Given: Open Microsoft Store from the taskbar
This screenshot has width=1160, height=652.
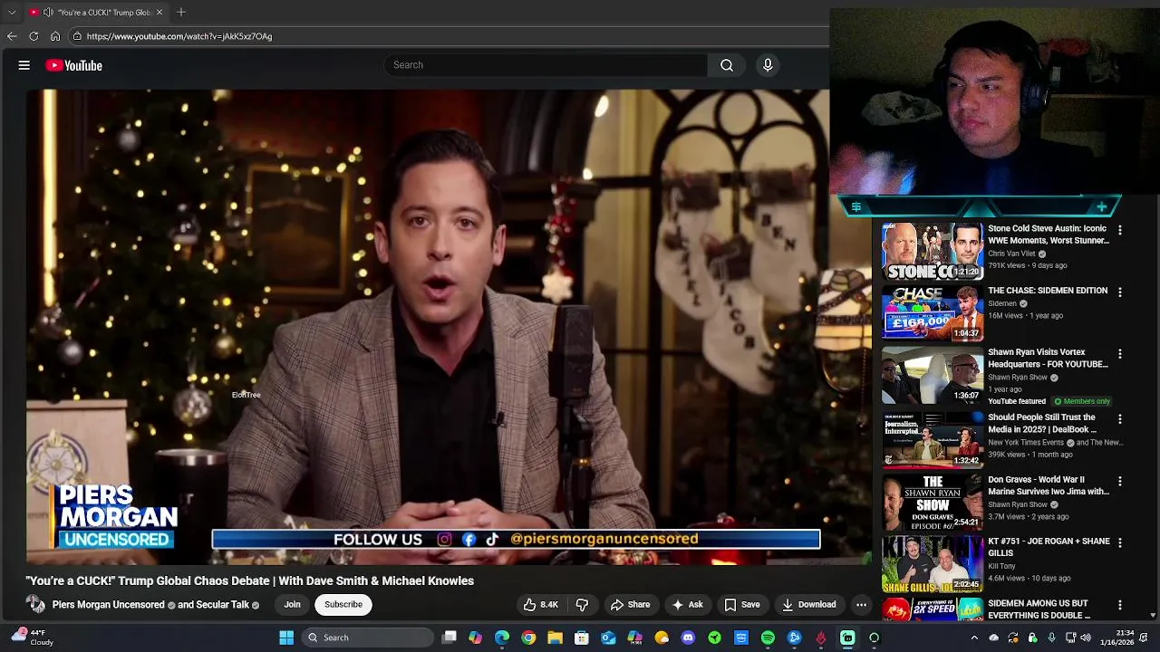Looking at the screenshot, I should [x=582, y=638].
